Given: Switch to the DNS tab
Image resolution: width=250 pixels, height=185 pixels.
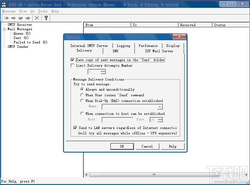Looking at the screenshot, I should coord(116,51).
